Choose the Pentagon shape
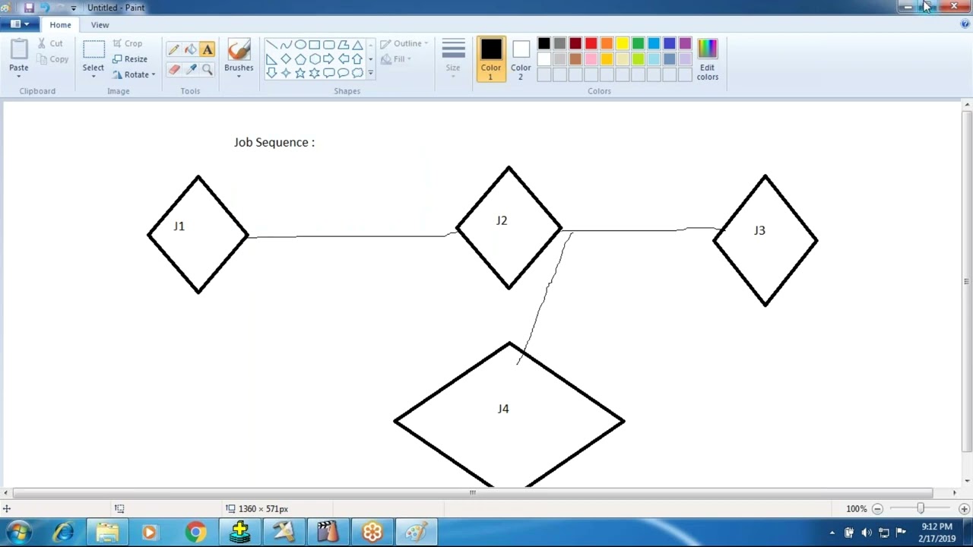 click(x=300, y=58)
